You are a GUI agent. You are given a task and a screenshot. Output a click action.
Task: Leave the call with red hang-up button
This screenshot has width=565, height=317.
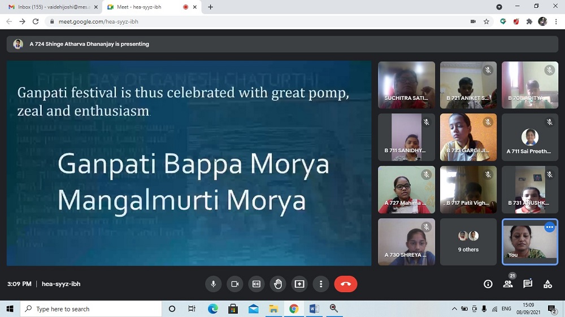tap(346, 284)
